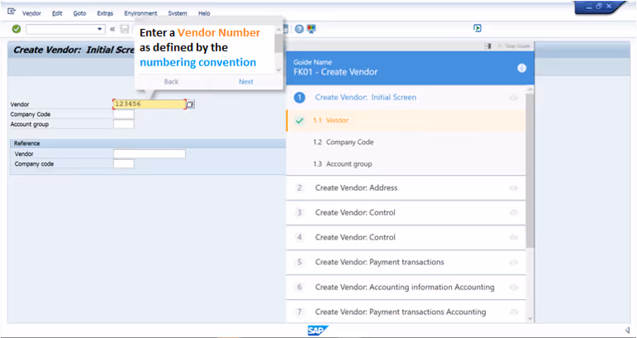Open the System menu

pyautogui.click(x=177, y=13)
